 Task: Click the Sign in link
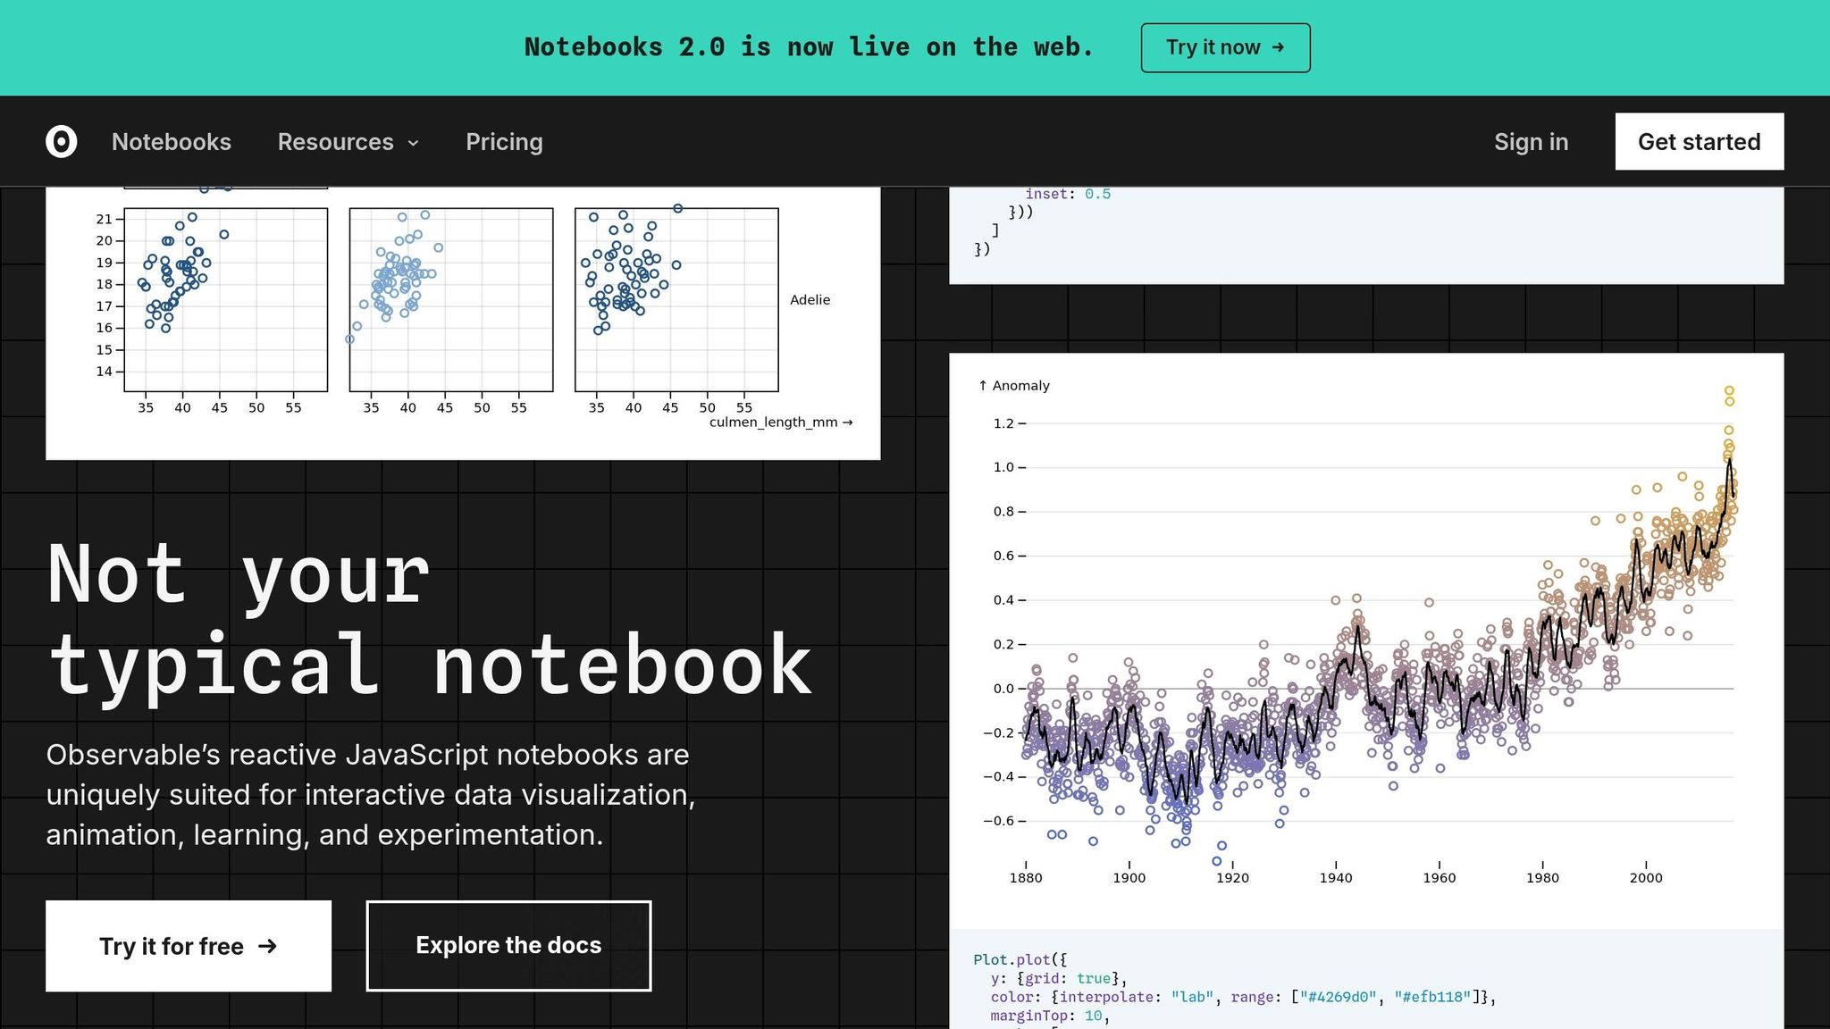(x=1532, y=142)
